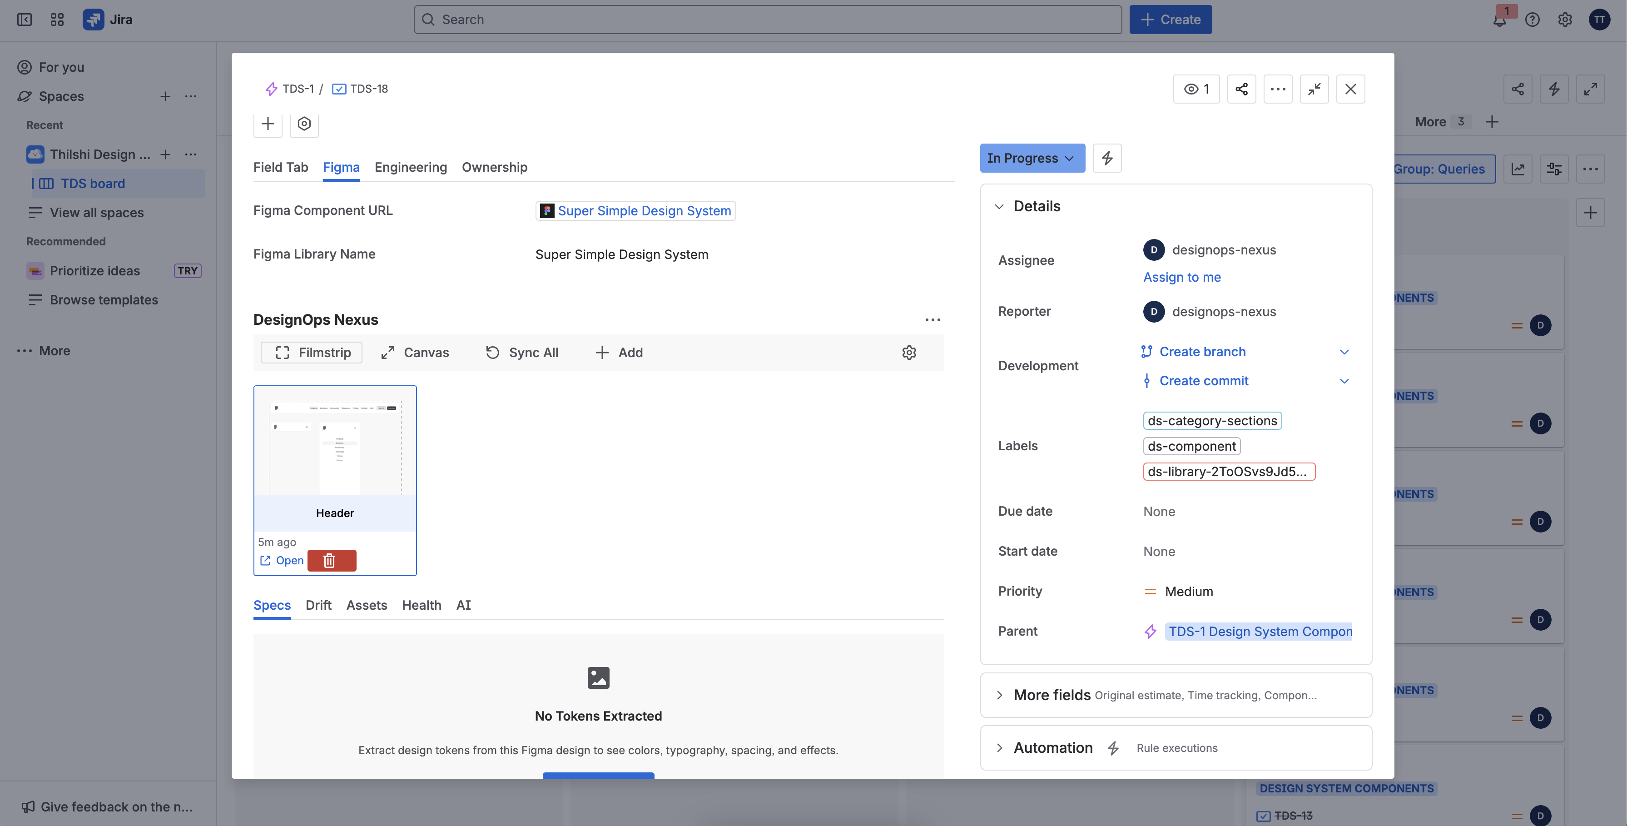Collapse the left sidebar

(x=25, y=20)
